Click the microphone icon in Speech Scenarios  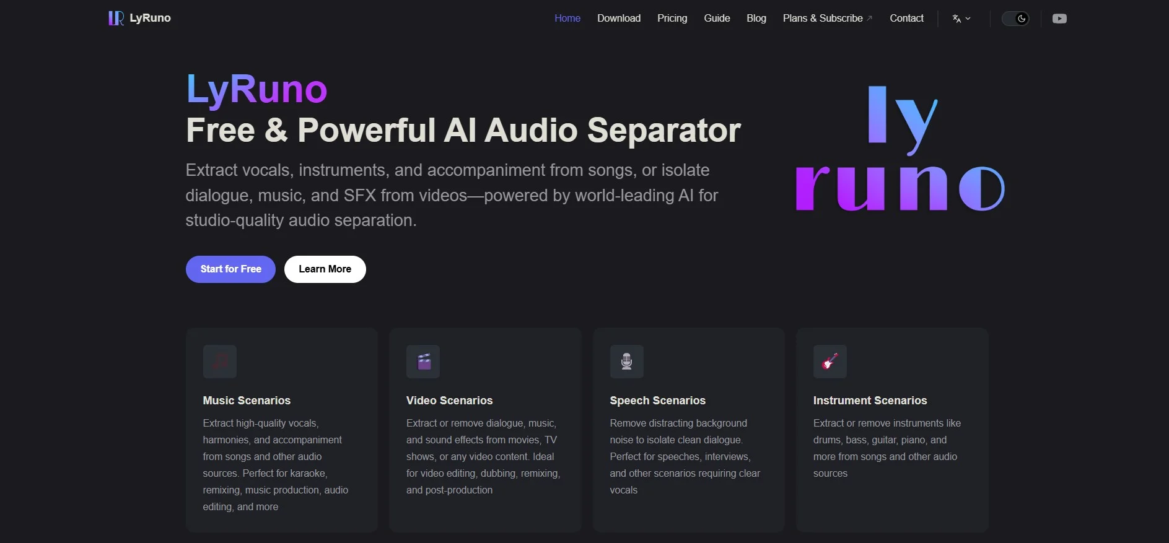[x=626, y=362]
